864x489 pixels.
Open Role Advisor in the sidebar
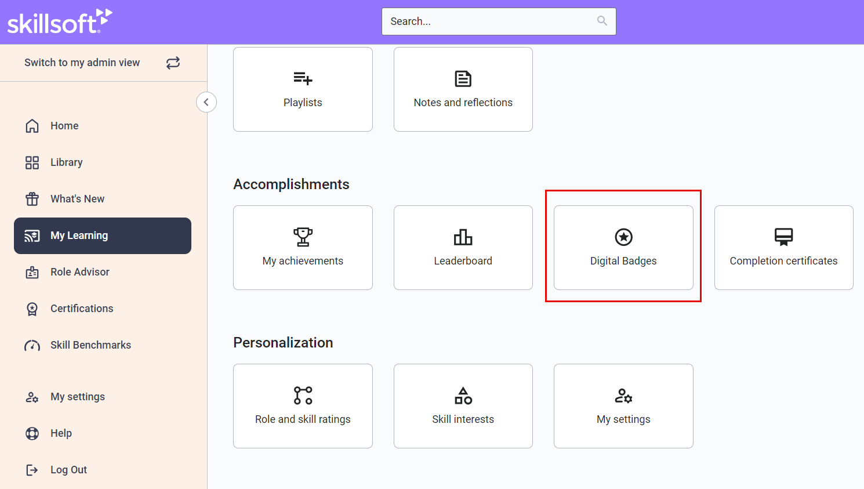79,272
